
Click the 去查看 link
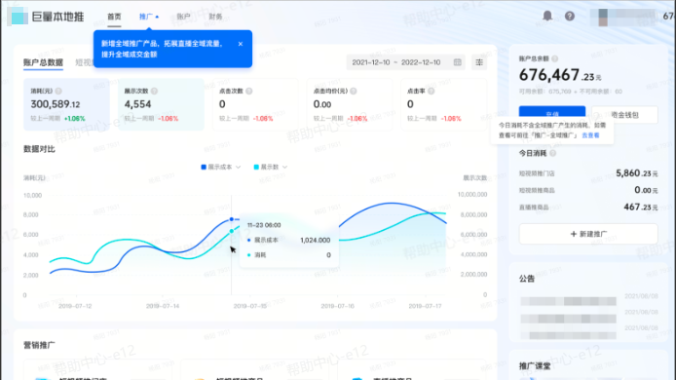(x=590, y=135)
